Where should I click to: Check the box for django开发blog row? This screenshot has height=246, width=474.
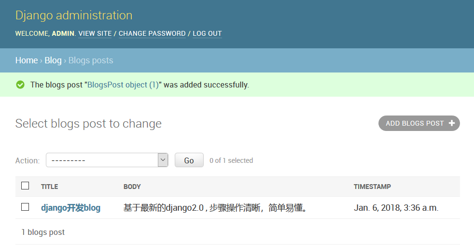[25, 207]
